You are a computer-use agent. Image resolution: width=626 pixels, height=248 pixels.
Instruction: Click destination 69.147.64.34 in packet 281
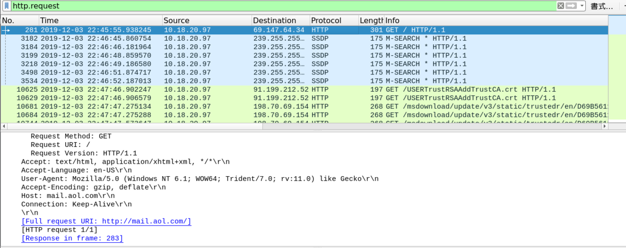pyautogui.click(x=279, y=30)
